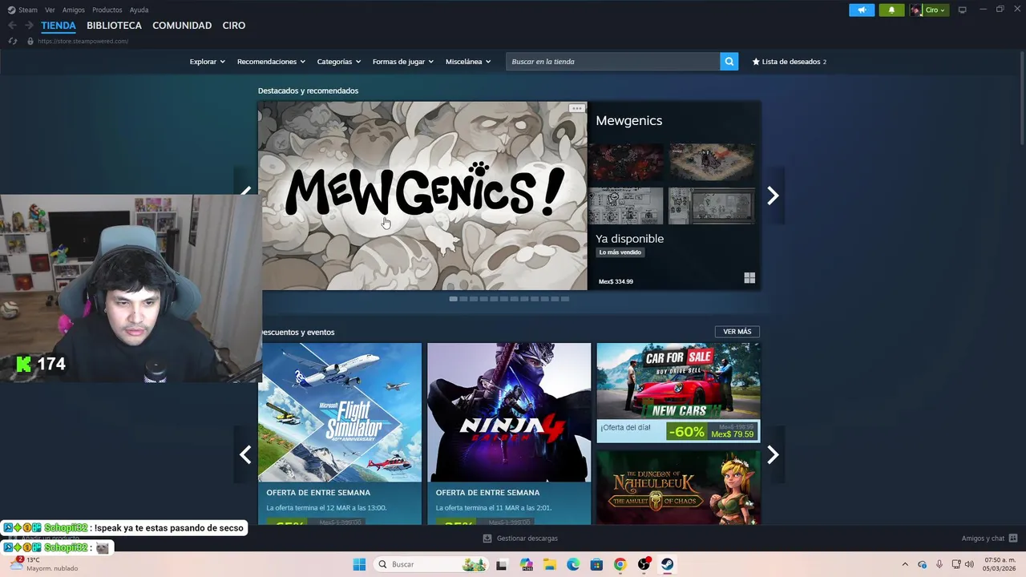Open Gestionar descargas
This screenshot has height=577, width=1026.
pos(520,539)
